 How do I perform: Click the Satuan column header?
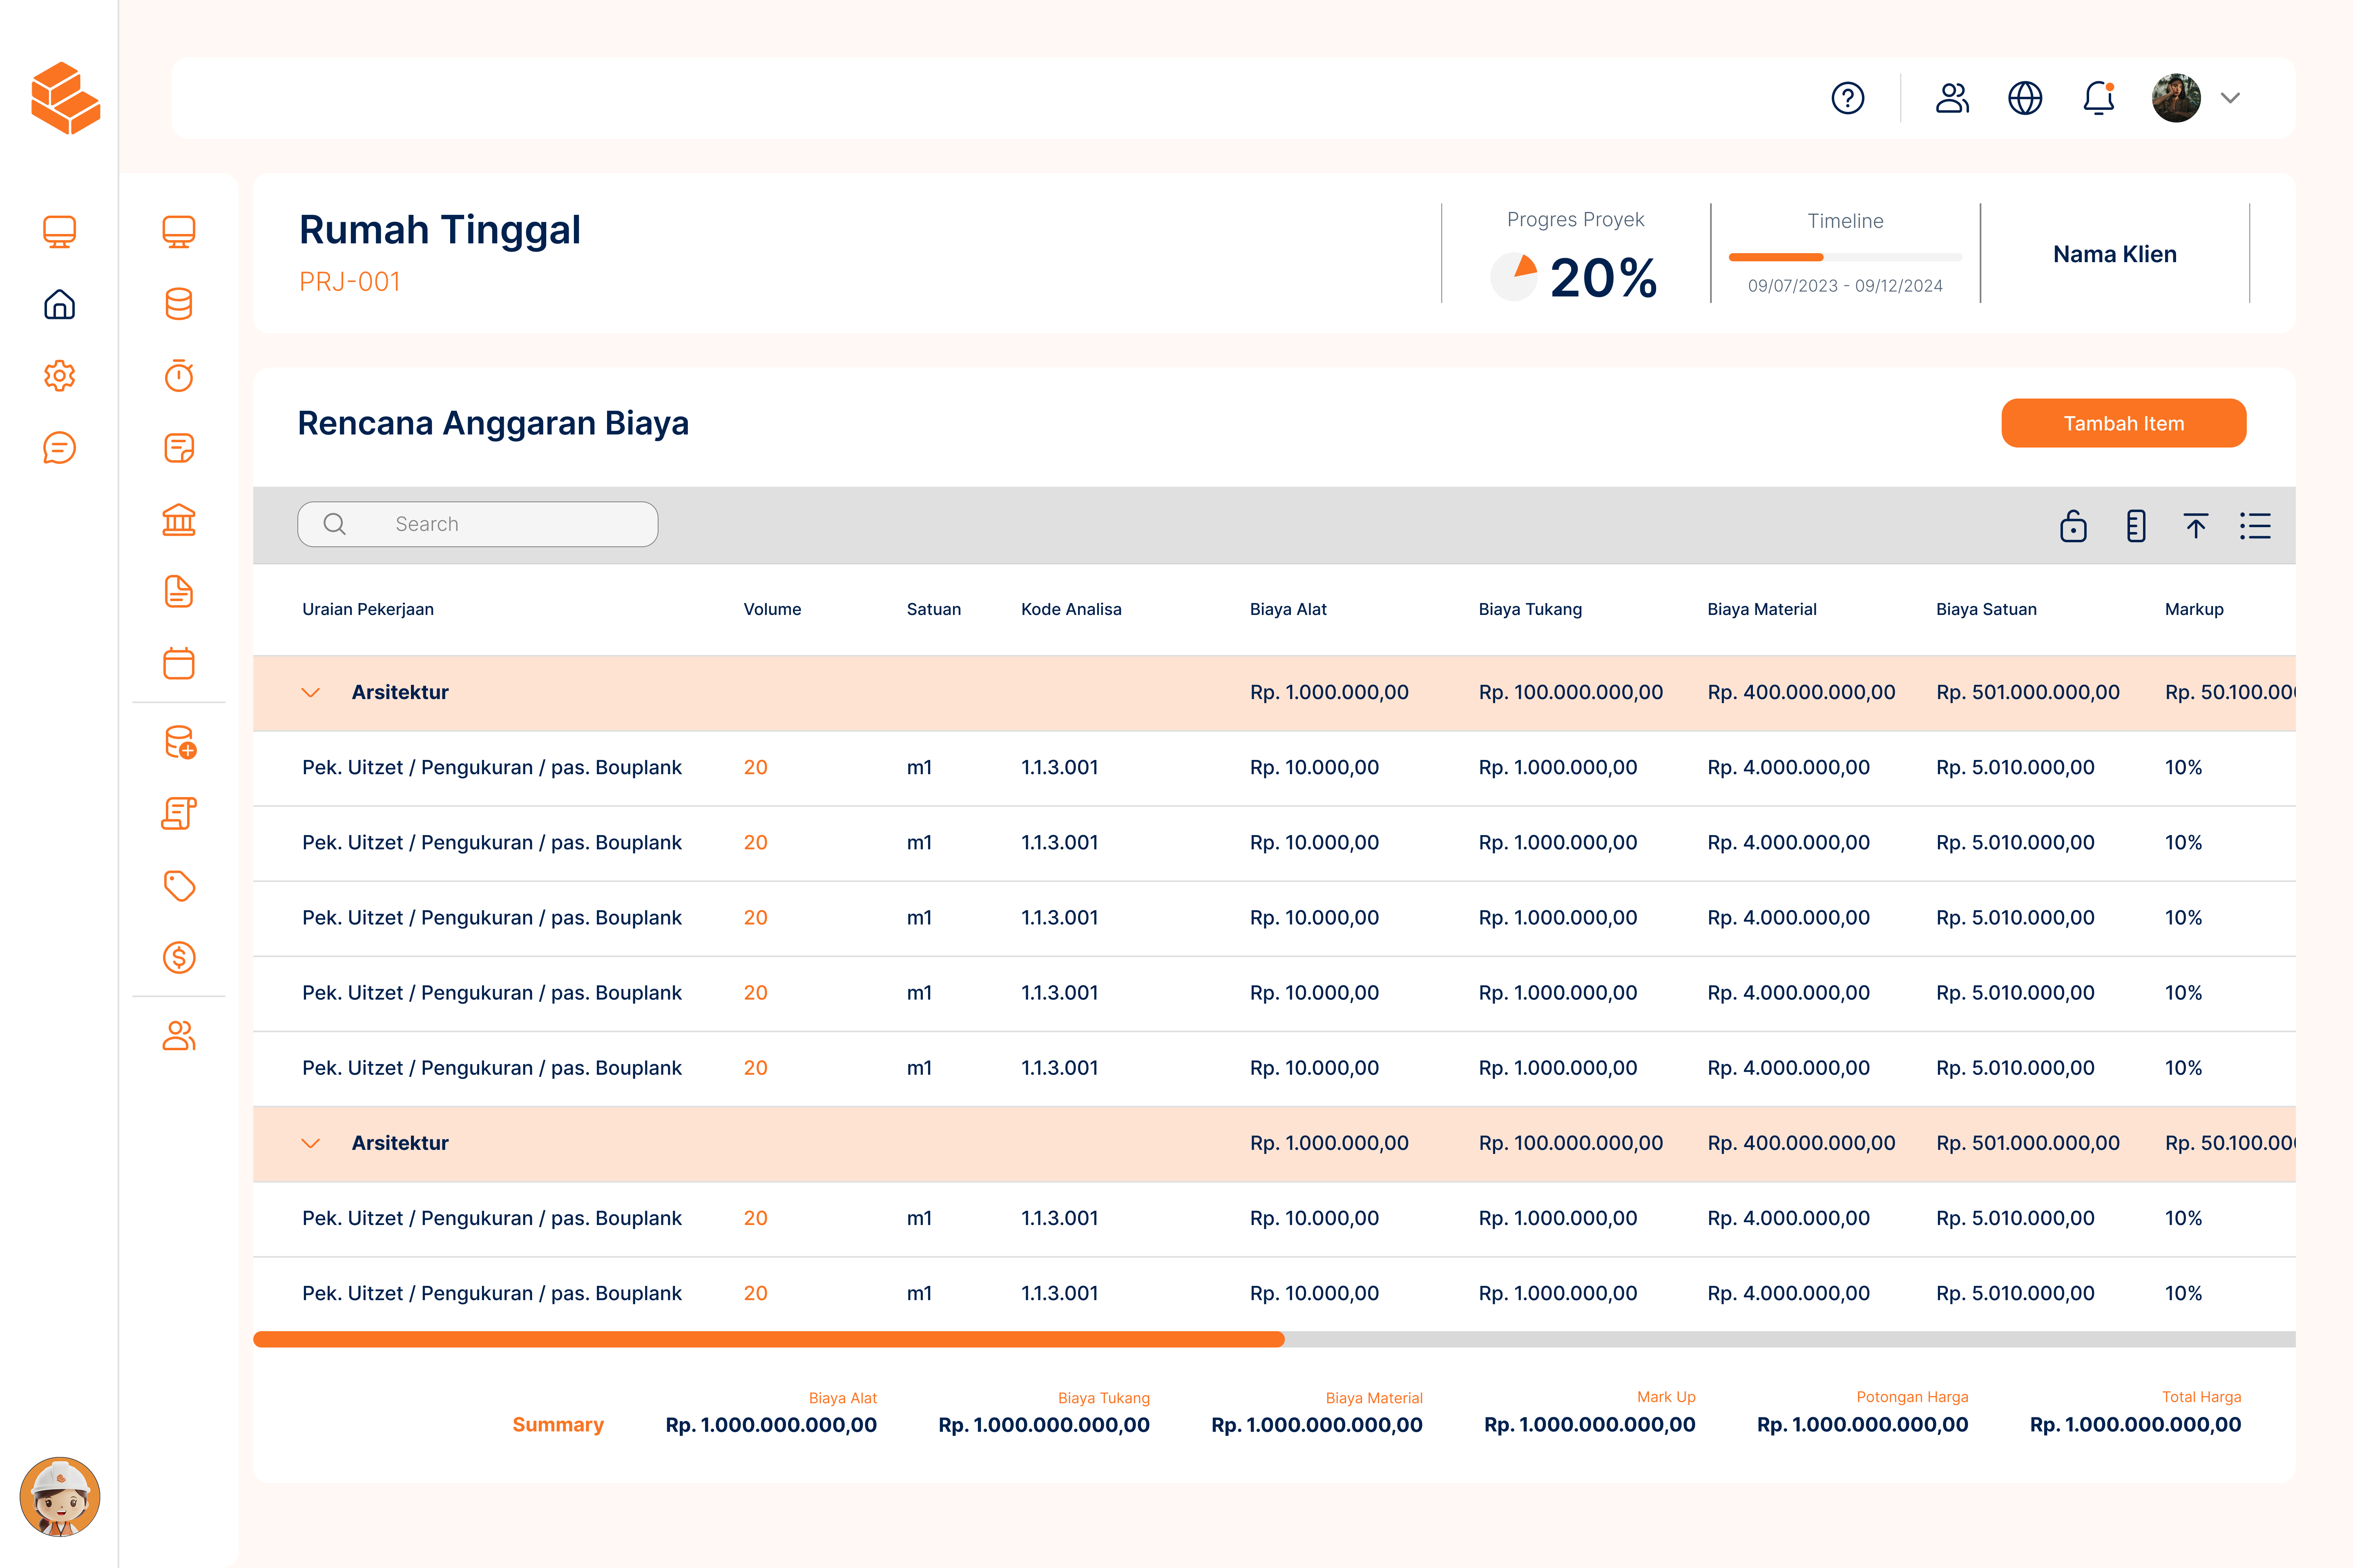pyautogui.click(x=933, y=609)
